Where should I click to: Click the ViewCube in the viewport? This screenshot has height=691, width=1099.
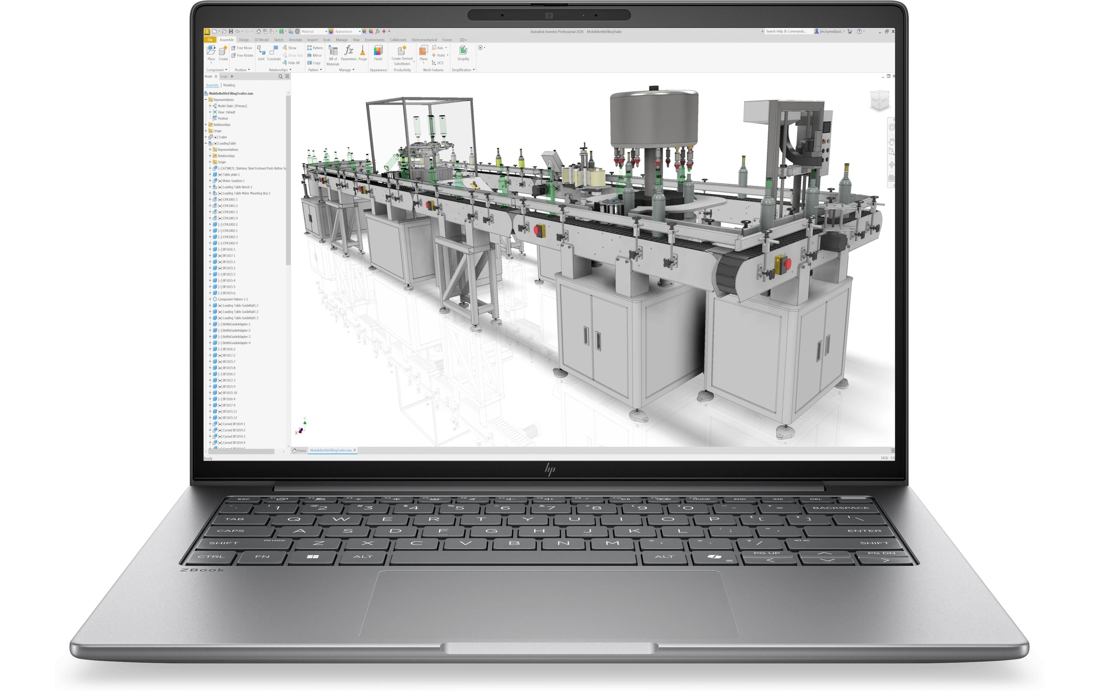[880, 100]
